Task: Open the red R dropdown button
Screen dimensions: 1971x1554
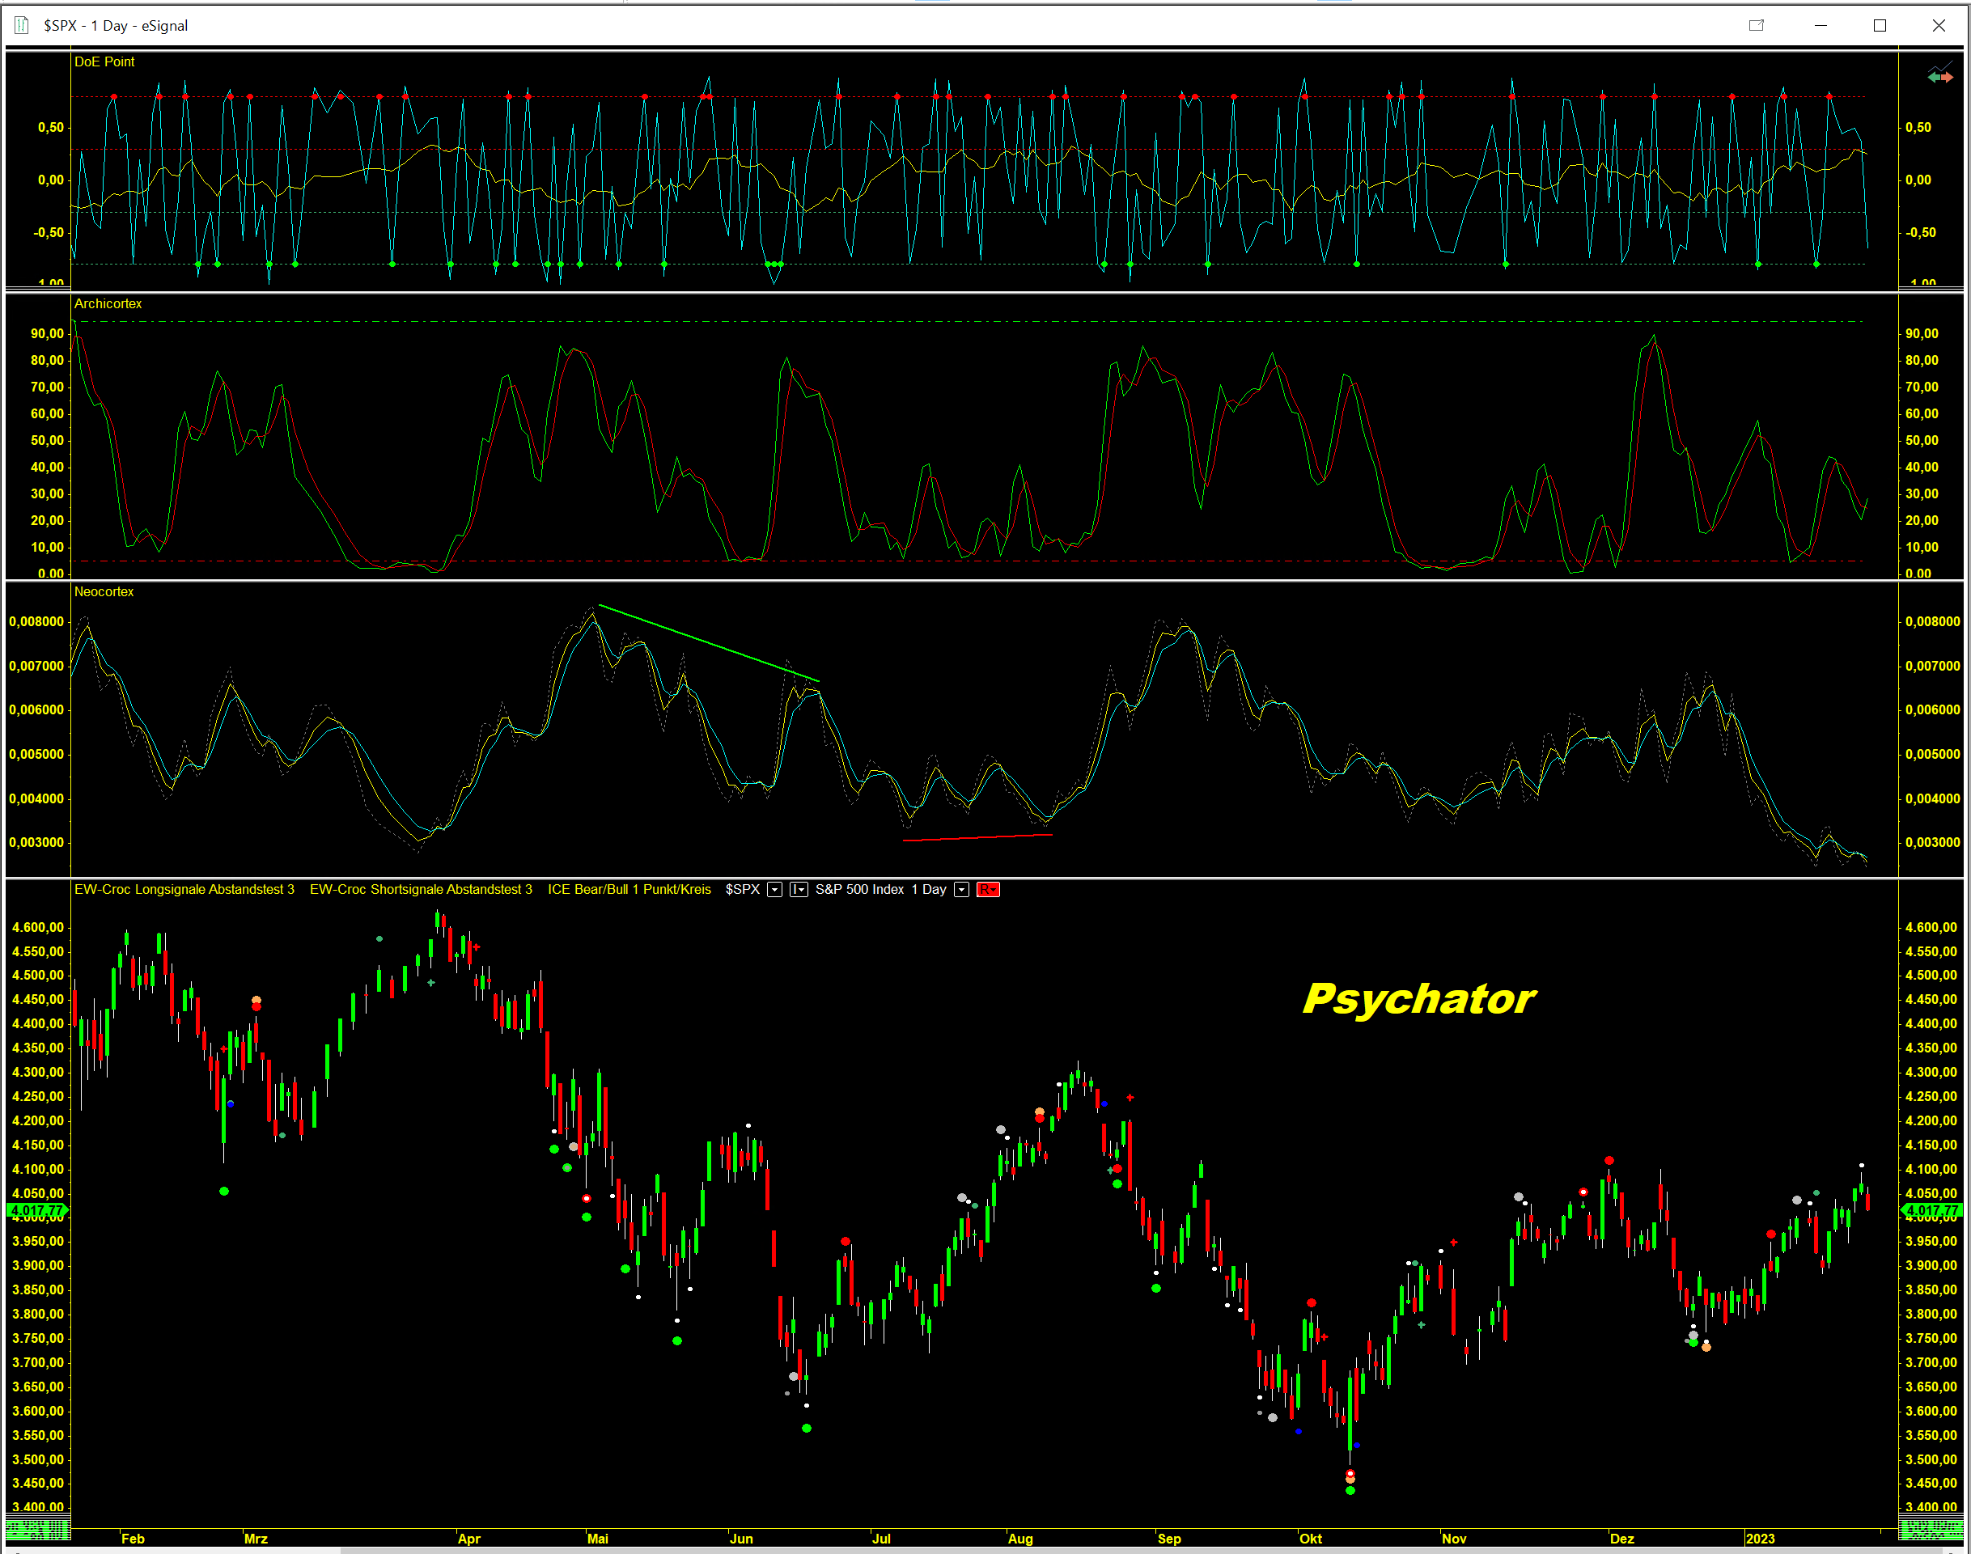Action: tap(987, 890)
